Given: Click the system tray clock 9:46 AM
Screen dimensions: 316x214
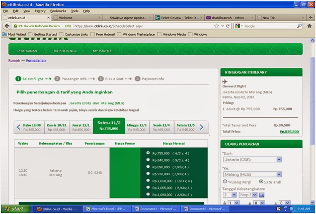Looking at the screenshot, I should [304, 209].
